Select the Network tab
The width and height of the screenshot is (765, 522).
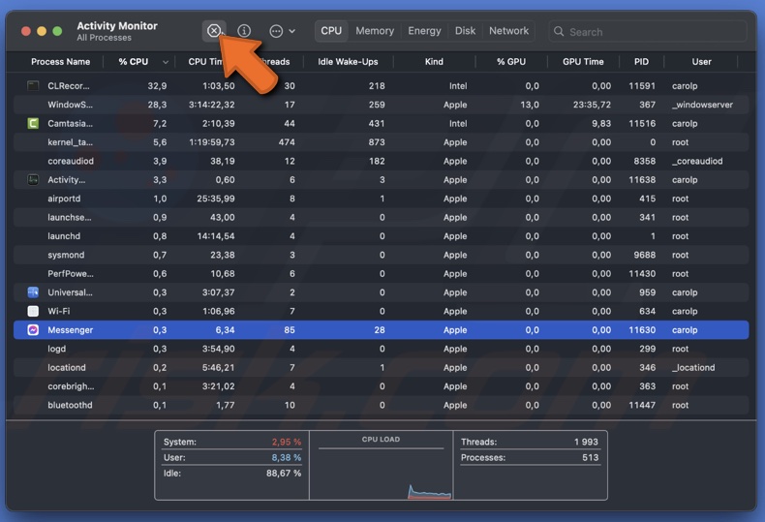(x=508, y=31)
